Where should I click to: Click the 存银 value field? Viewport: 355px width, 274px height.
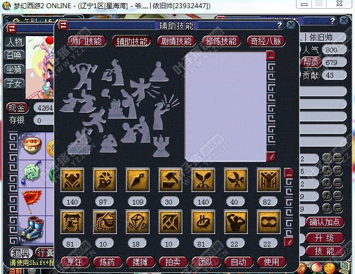(44, 120)
